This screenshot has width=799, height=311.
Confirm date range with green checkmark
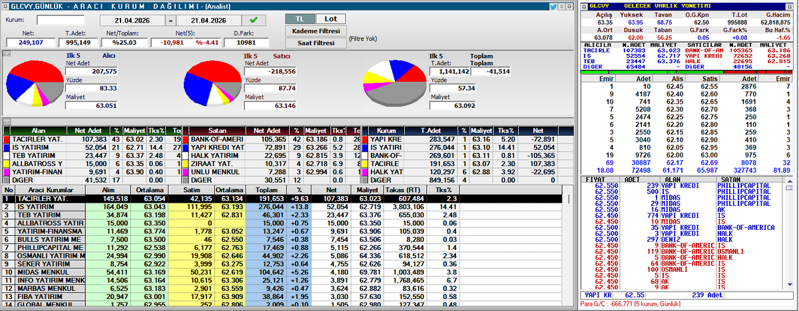pos(252,20)
